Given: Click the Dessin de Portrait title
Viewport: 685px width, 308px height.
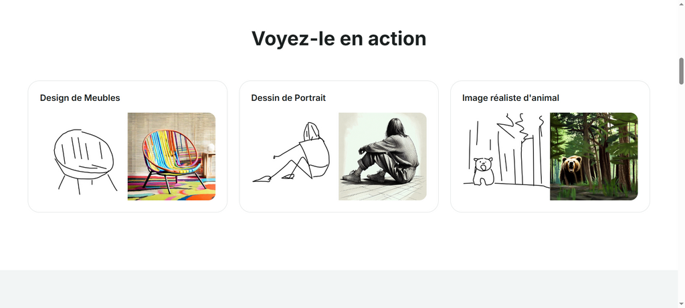Looking at the screenshot, I should (288, 98).
